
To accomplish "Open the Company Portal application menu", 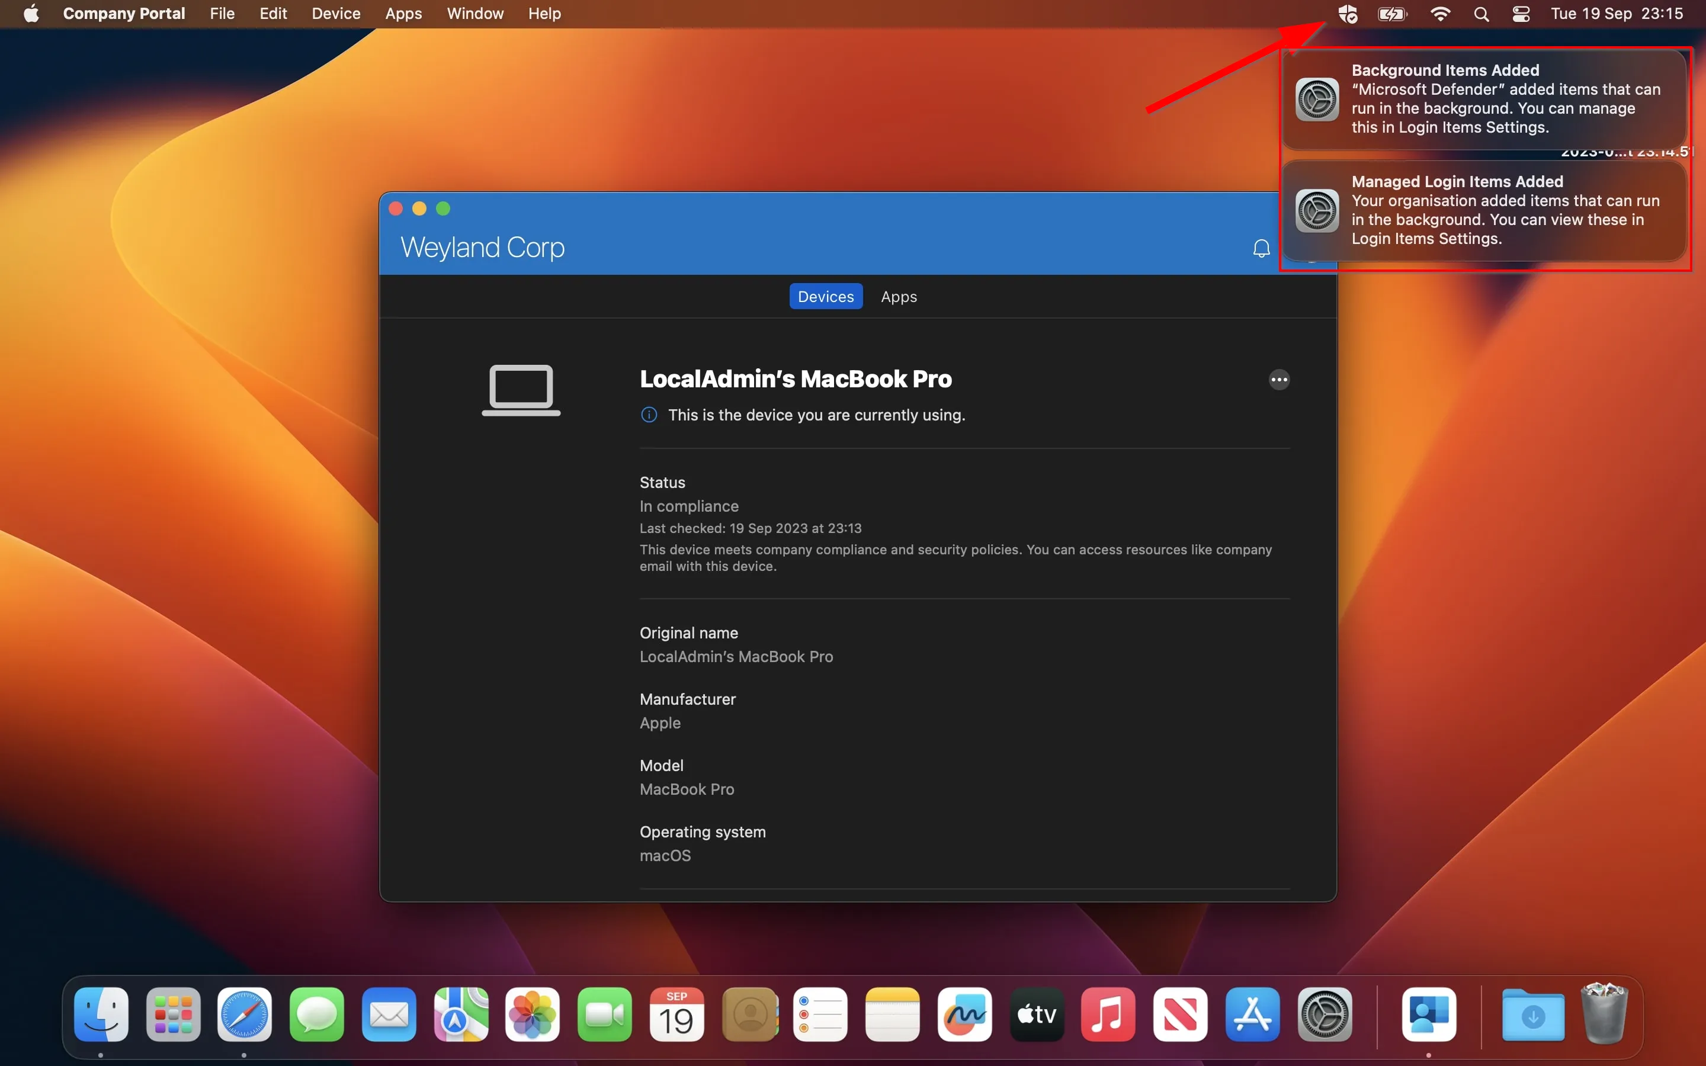I will tap(124, 14).
